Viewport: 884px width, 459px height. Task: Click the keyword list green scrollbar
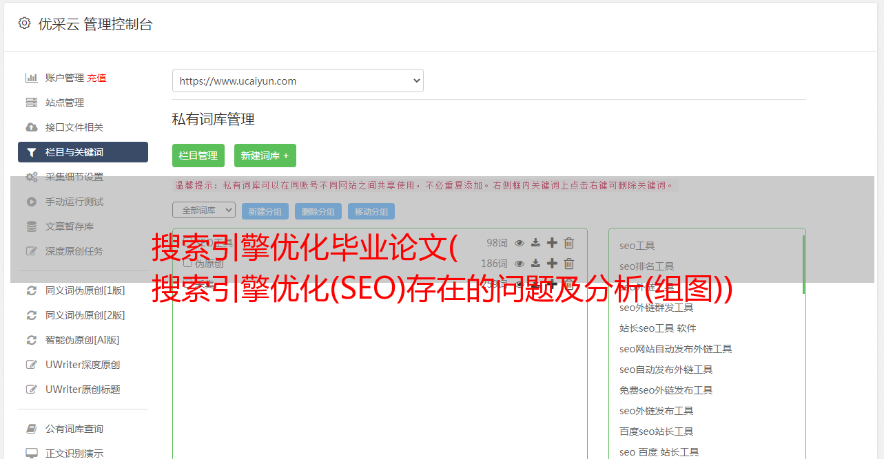pyautogui.click(x=803, y=264)
